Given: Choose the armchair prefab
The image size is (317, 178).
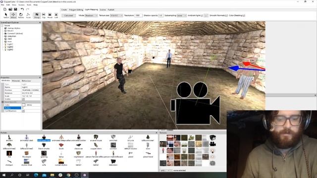Looking at the screenshot, I should (113, 138).
